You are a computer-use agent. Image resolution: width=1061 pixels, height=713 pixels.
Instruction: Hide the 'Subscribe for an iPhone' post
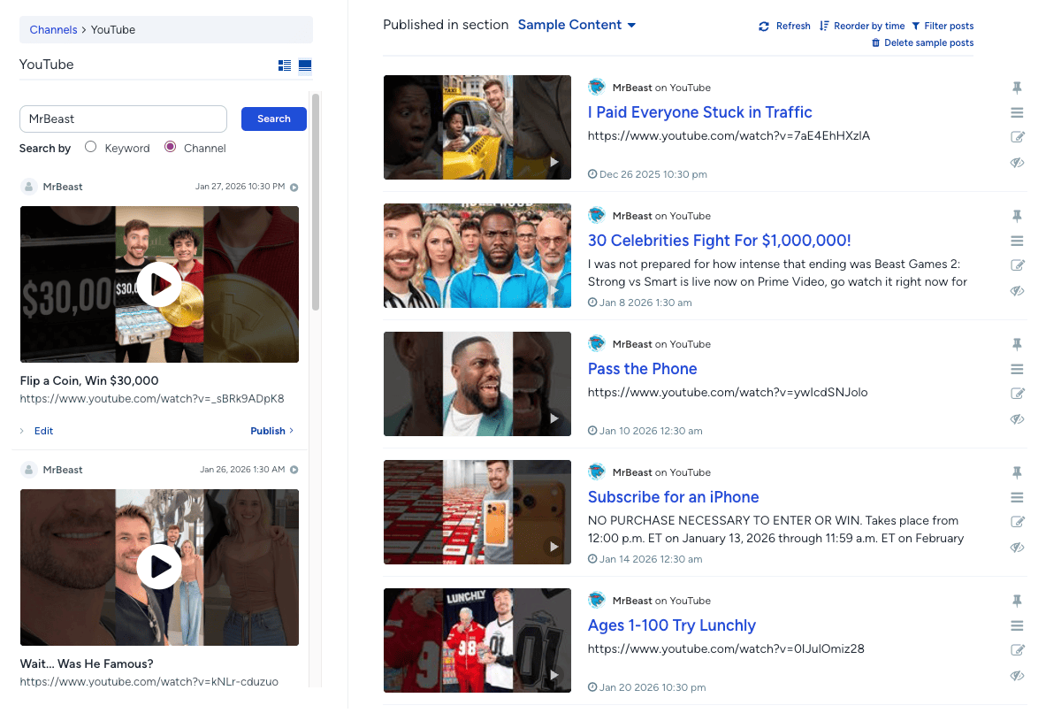tap(1017, 548)
